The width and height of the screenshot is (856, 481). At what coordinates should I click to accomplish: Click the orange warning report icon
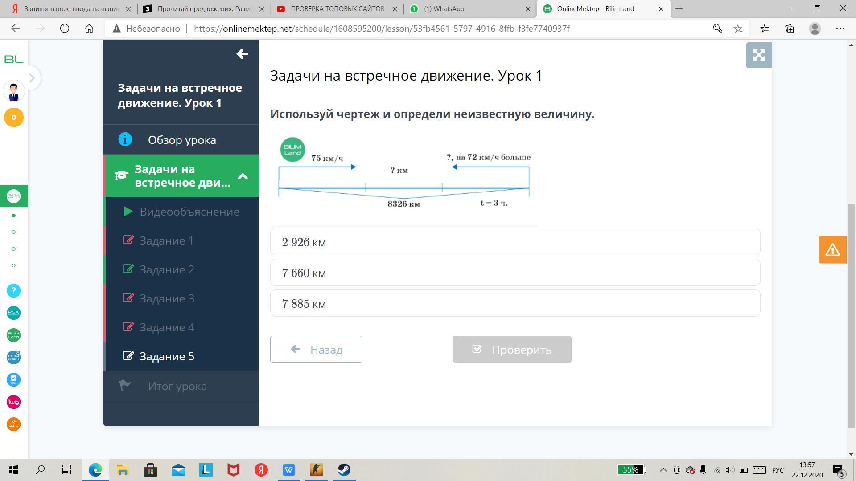pyautogui.click(x=832, y=250)
